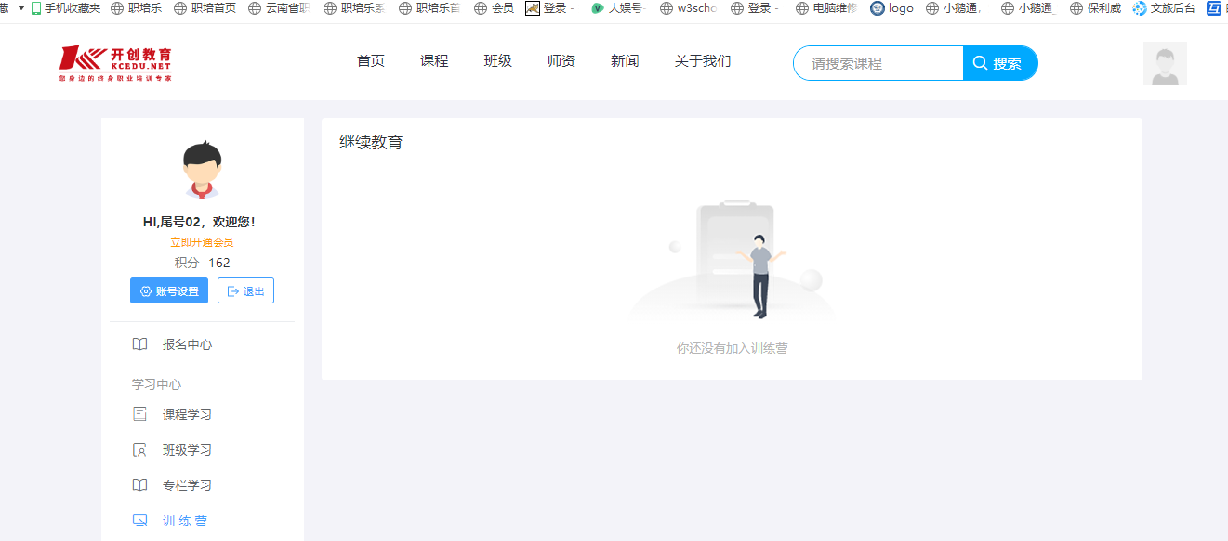Select 训练营 in the sidebar

pyautogui.click(x=185, y=521)
